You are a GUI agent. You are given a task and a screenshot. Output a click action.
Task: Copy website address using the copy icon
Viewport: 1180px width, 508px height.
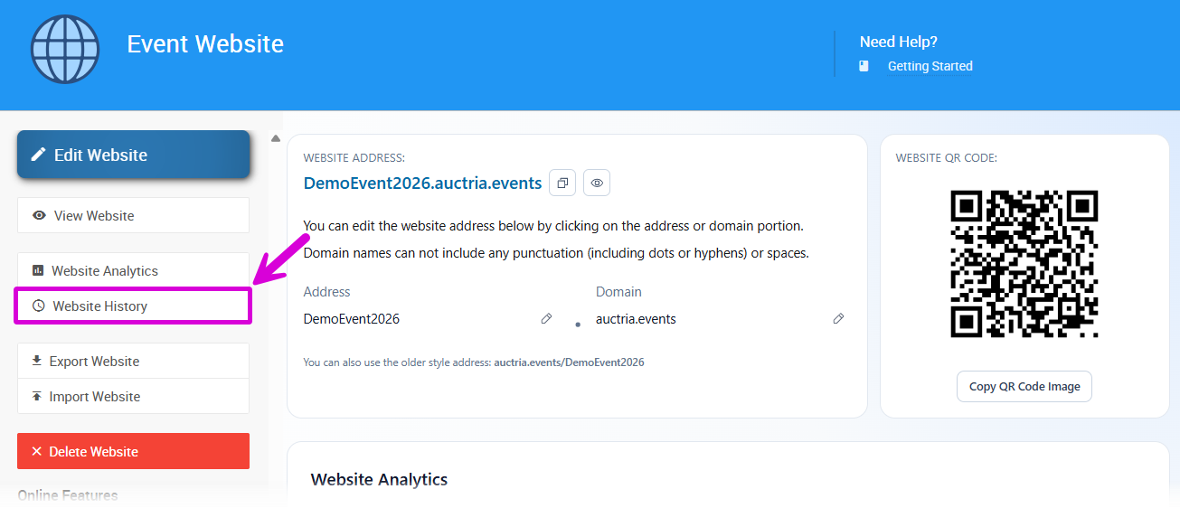click(x=562, y=183)
